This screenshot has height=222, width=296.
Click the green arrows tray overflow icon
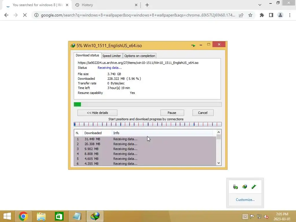pyautogui.click(x=254, y=187)
